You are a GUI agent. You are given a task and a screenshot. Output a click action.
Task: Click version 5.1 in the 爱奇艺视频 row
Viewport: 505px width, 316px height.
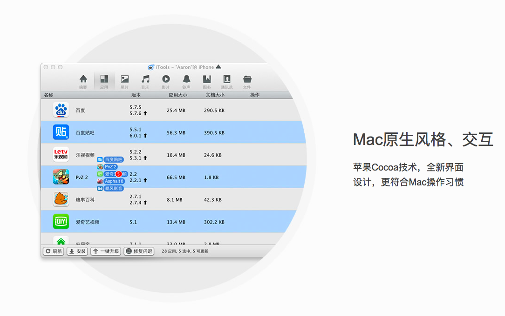(133, 222)
